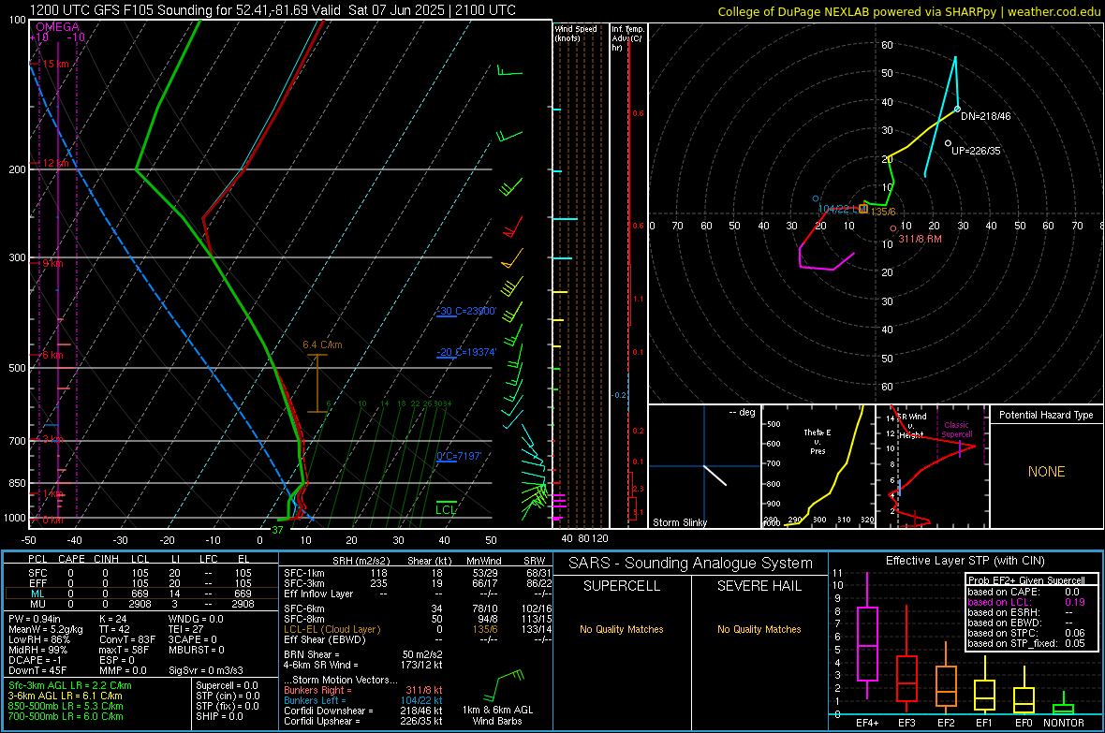The width and height of the screenshot is (1105, 733).
Task: Click the Corfidi DN=218/46 hodograph marker
Action: [957, 110]
